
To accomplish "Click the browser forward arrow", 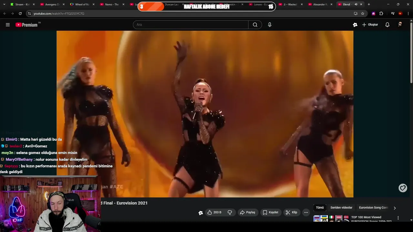I will 12,14.
